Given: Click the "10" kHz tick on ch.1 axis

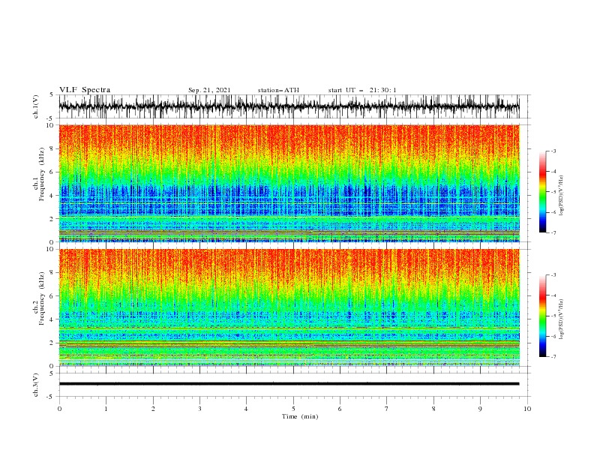Looking at the screenshot, I should pyautogui.click(x=50, y=125).
